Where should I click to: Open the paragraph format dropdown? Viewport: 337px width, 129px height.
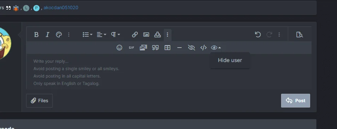point(115,35)
